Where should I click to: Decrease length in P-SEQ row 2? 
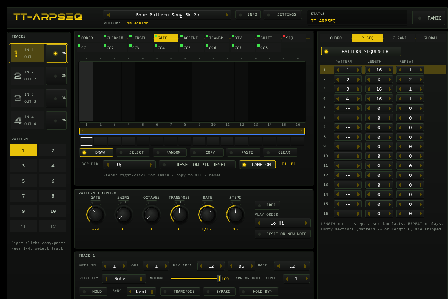point(368,80)
